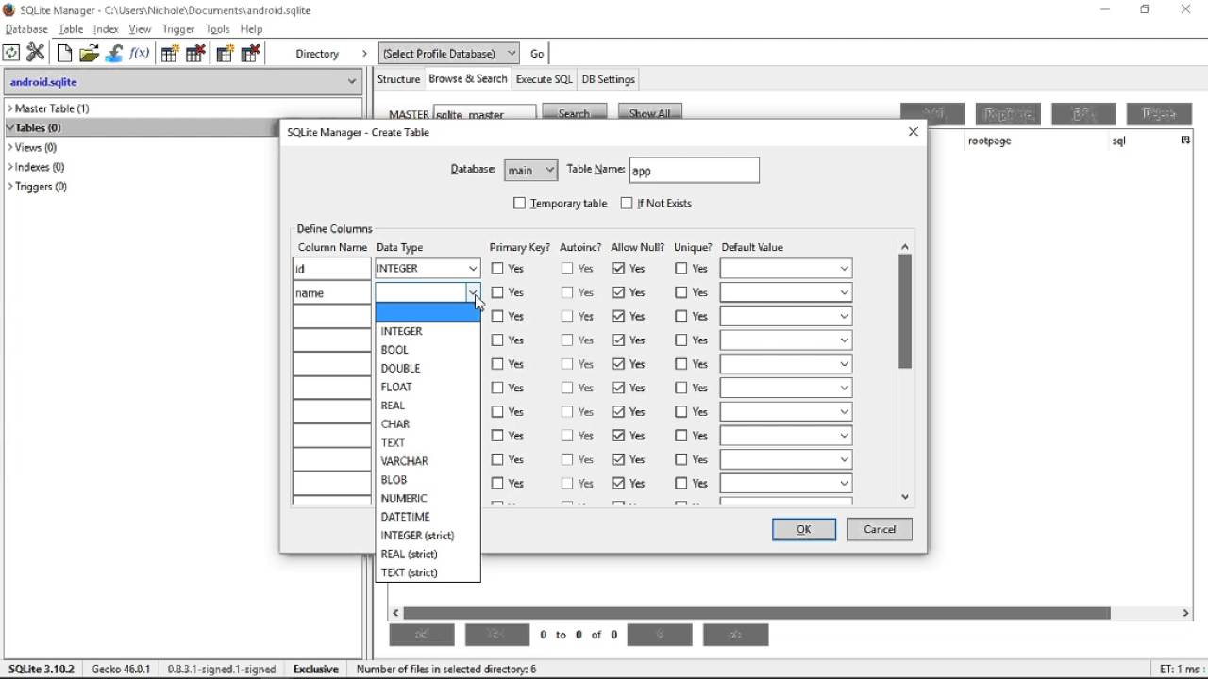
Task: Open the android.sqlite database selector
Action: pyautogui.click(x=182, y=82)
